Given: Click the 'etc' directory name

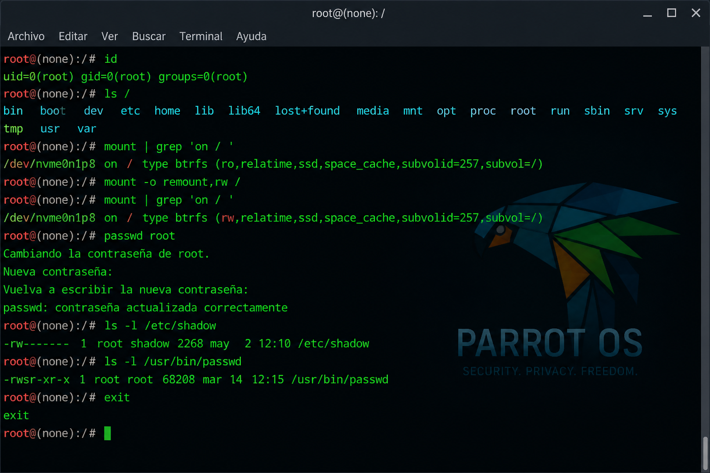Looking at the screenshot, I should coord(130,111).
